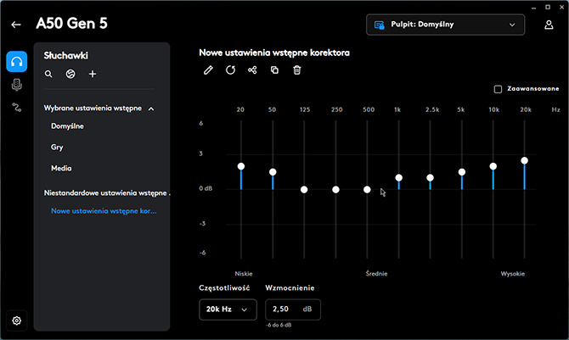Add a new preset with plus icon

pyautogui.click(x=93, y=74)
